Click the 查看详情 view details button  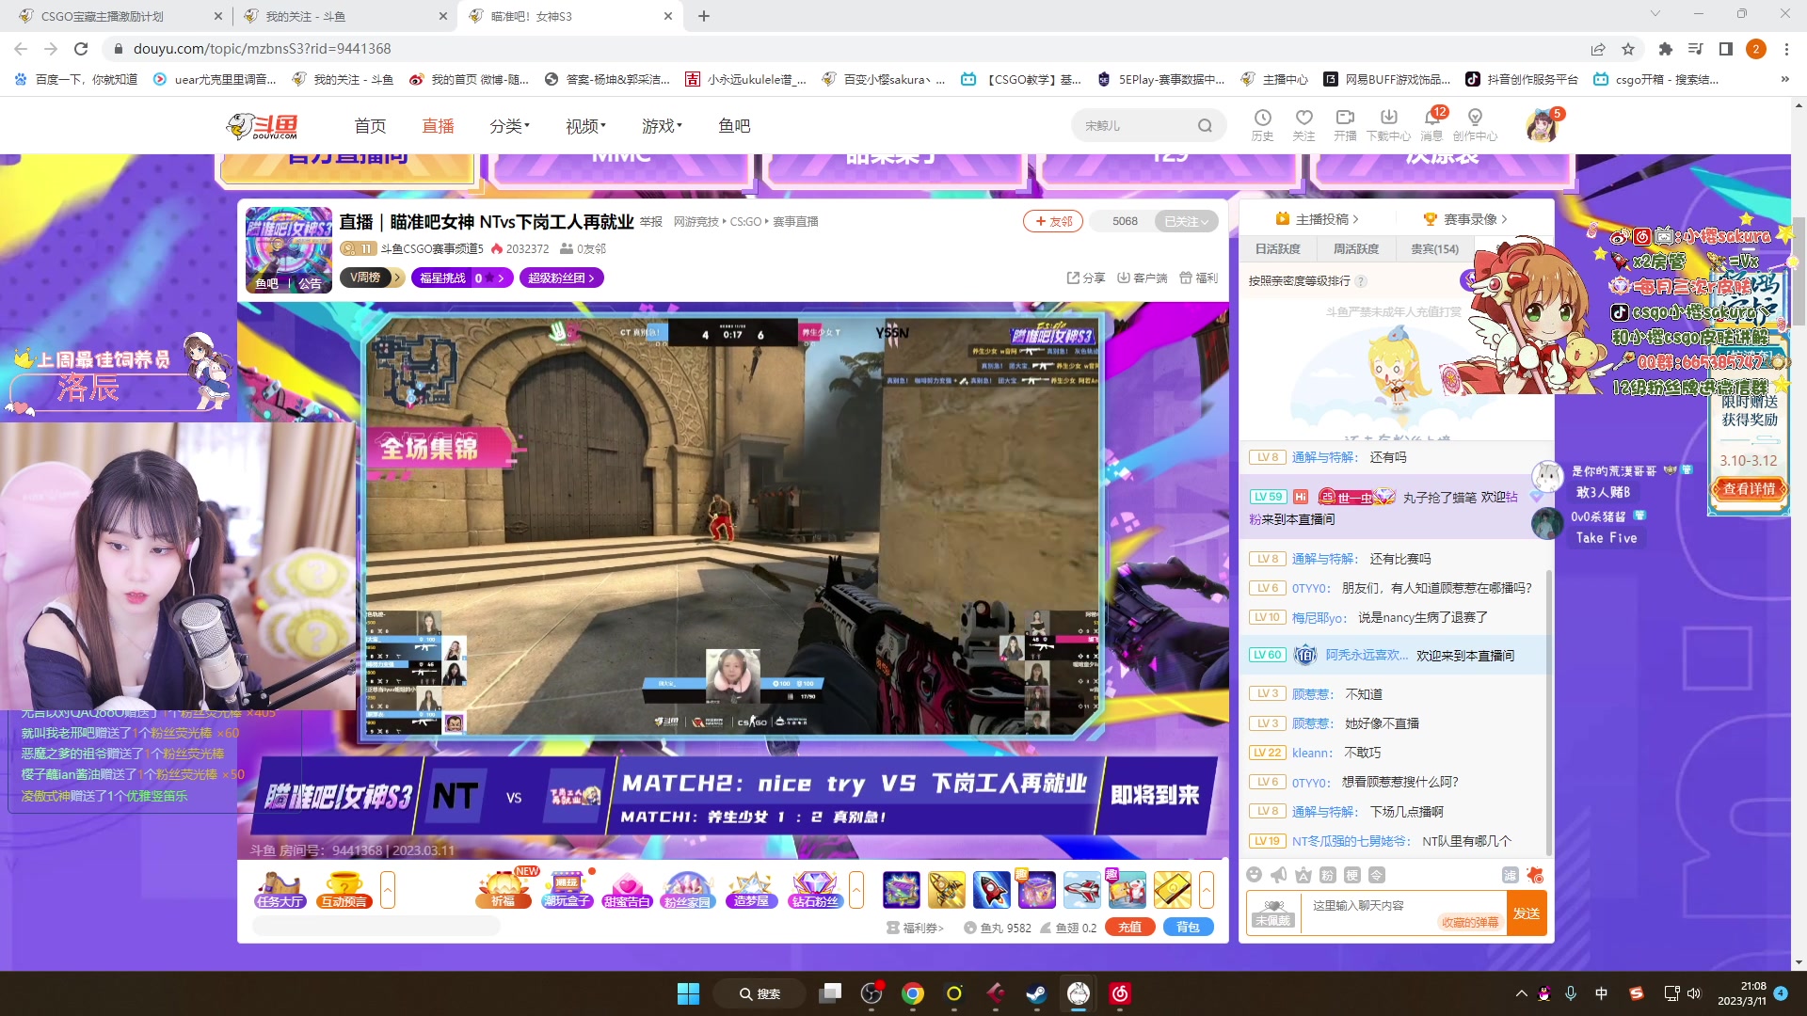pyautogui.click(x=1749, y=489)
